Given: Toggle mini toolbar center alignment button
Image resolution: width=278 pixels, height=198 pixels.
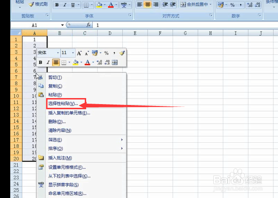Looking at the screenshot, I should coord(56,62).
